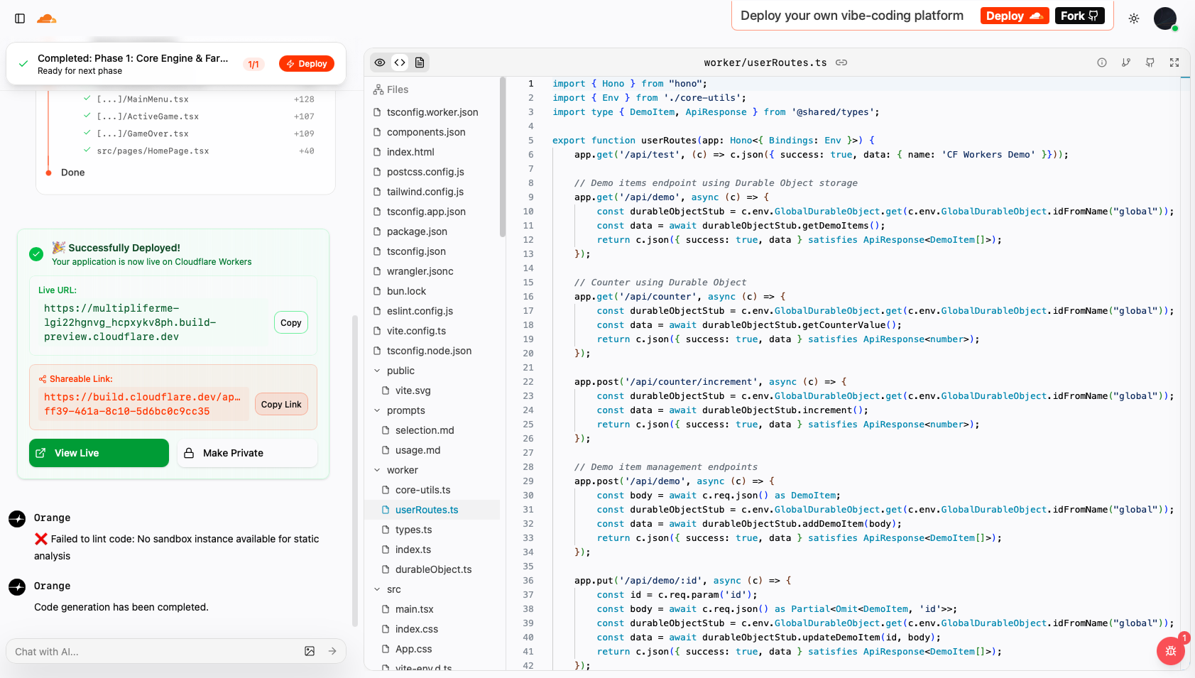The width and height of the screenshot is (1195, 678).
Task: Open durableObject.ts in the file tree
Action: point(433,569)
